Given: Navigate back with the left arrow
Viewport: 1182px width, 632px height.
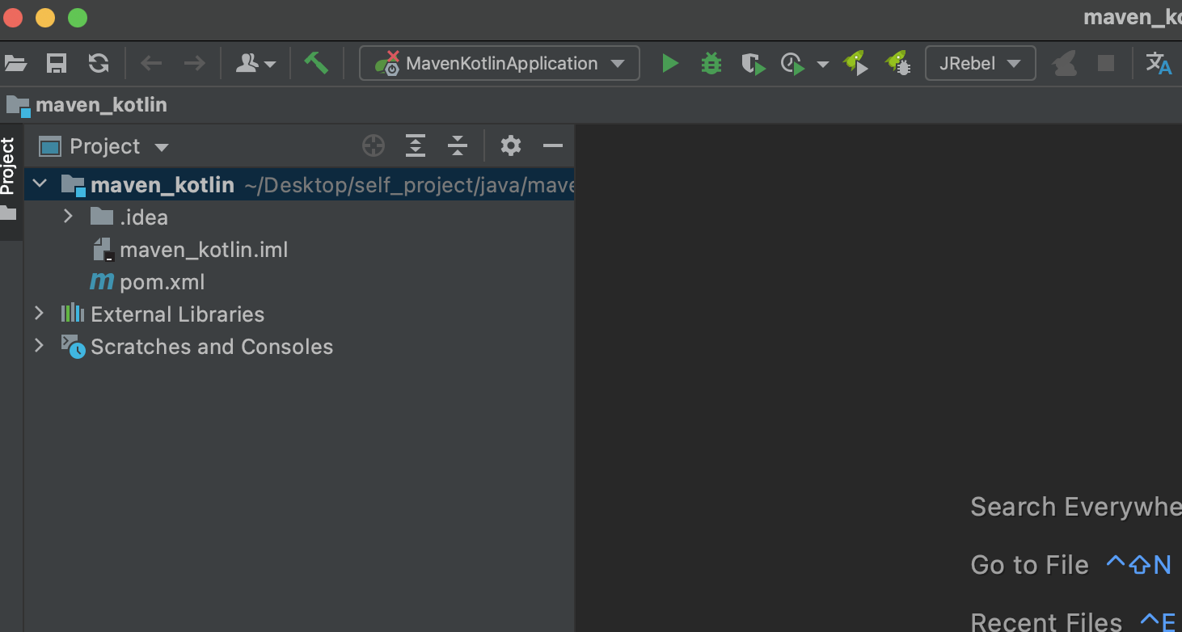Looking at the screenshot, I should (x=151, y=64).
